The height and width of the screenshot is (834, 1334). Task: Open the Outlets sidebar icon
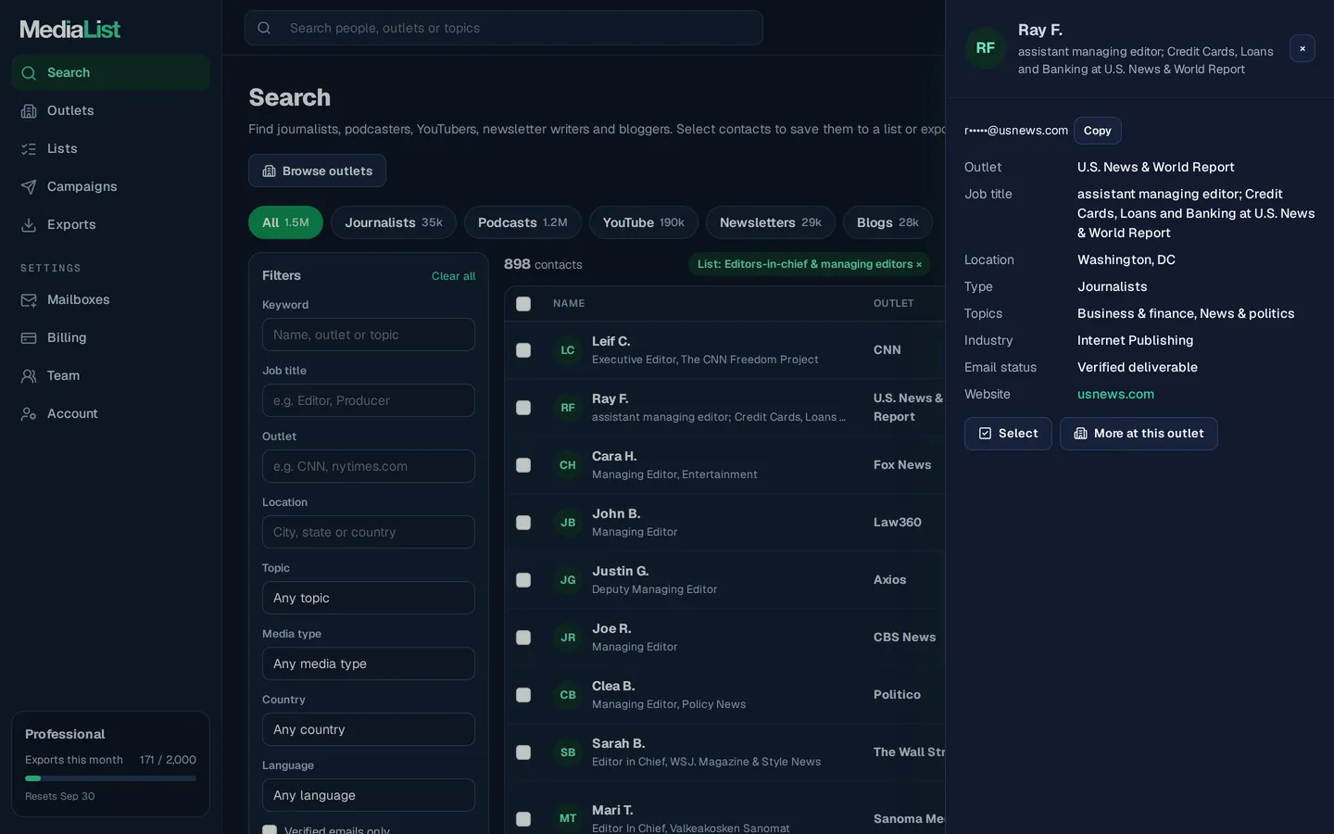(x=29, y=110)
